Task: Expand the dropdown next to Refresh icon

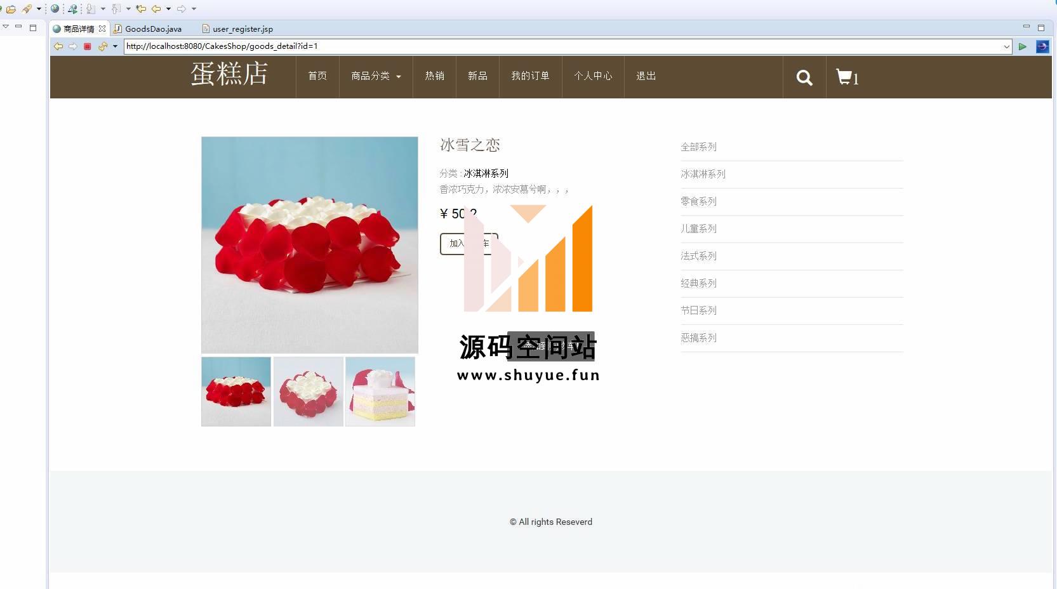Action: pyautogui.click(x=115, y=46)
